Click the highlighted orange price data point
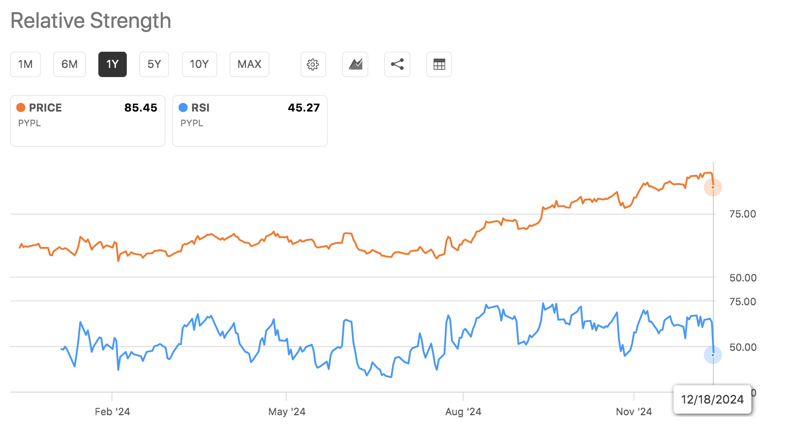 (712, 187)
